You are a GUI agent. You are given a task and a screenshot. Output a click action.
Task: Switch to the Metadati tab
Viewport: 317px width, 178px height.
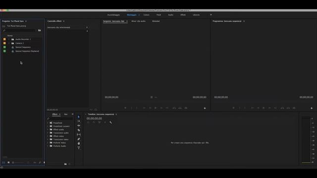coord(156,21)
